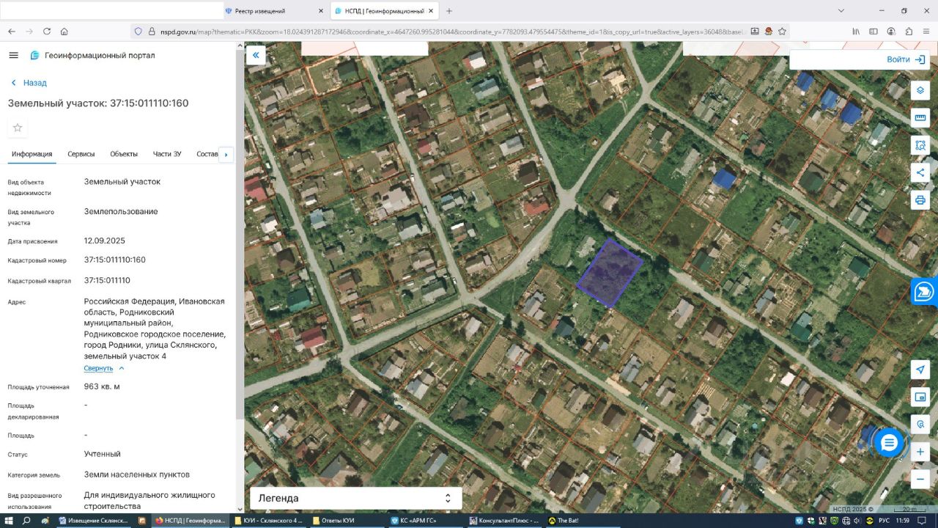The width and height of the screenshot is (938, 528).
Task: Click the map target search icon
Action: click(920, 425)
